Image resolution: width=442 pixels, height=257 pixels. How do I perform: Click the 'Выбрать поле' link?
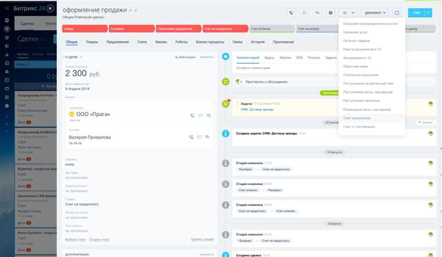tap(75, 239)
